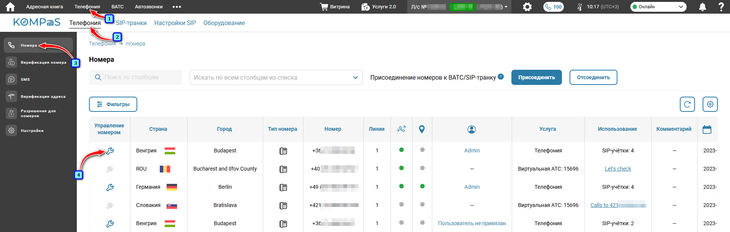Open the help question mark
This screenshot has height=232, width=730.
click(x=721, y=7)
